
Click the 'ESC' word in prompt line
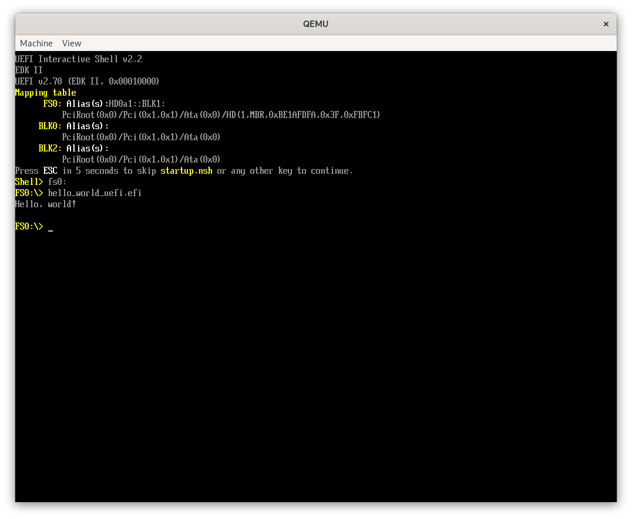click(50, 171)
